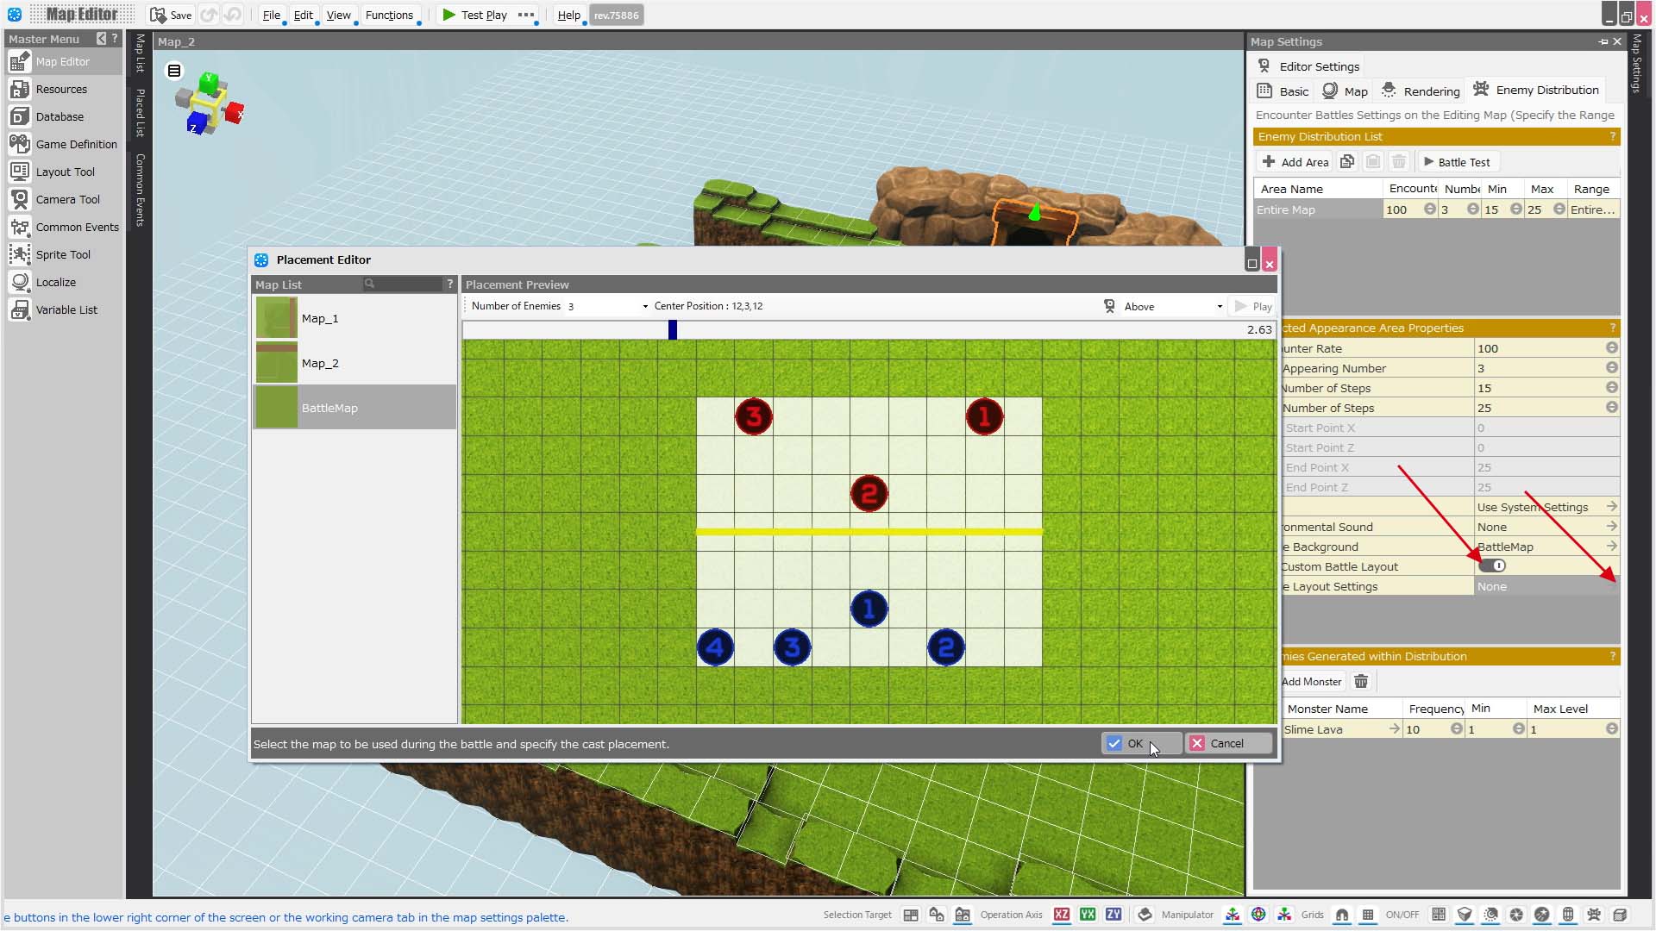Open the Sprite Tool
The width and height of the screenshot is (1656, 931).
coord(63,255)
